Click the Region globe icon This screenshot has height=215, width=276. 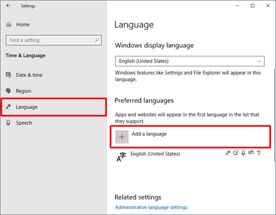8,91
